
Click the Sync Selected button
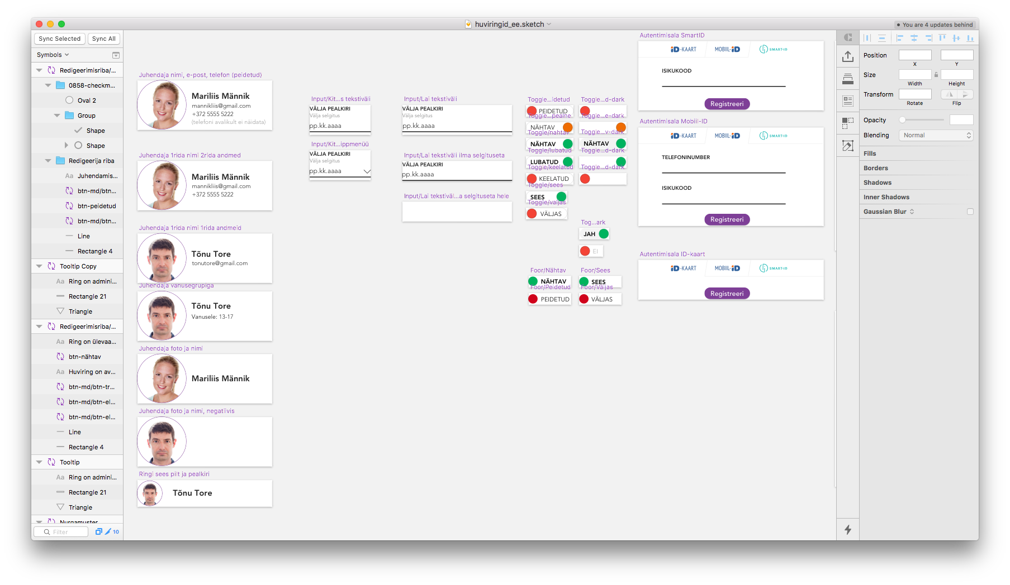pos(60,39)
